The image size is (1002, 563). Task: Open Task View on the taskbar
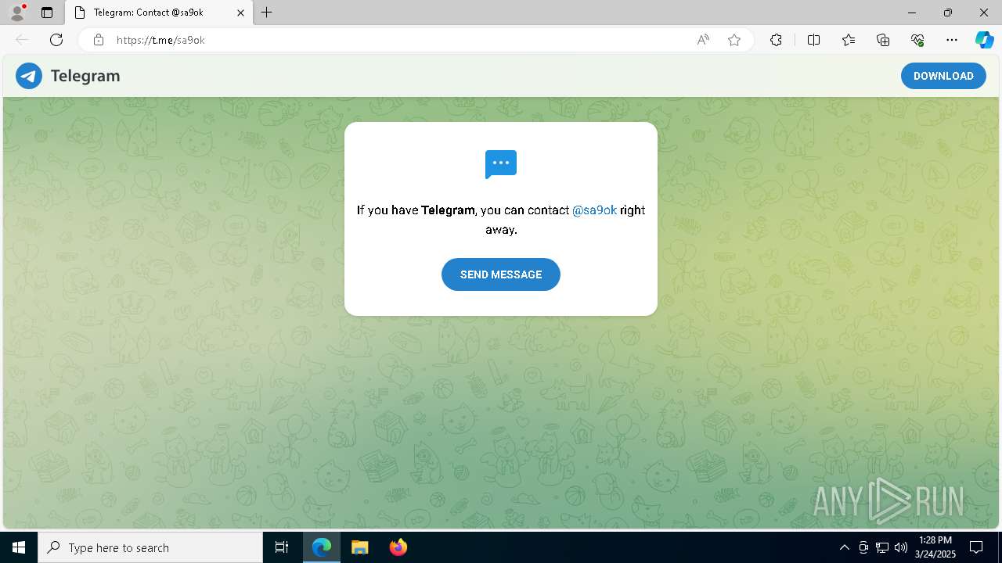tap(282, 547)
